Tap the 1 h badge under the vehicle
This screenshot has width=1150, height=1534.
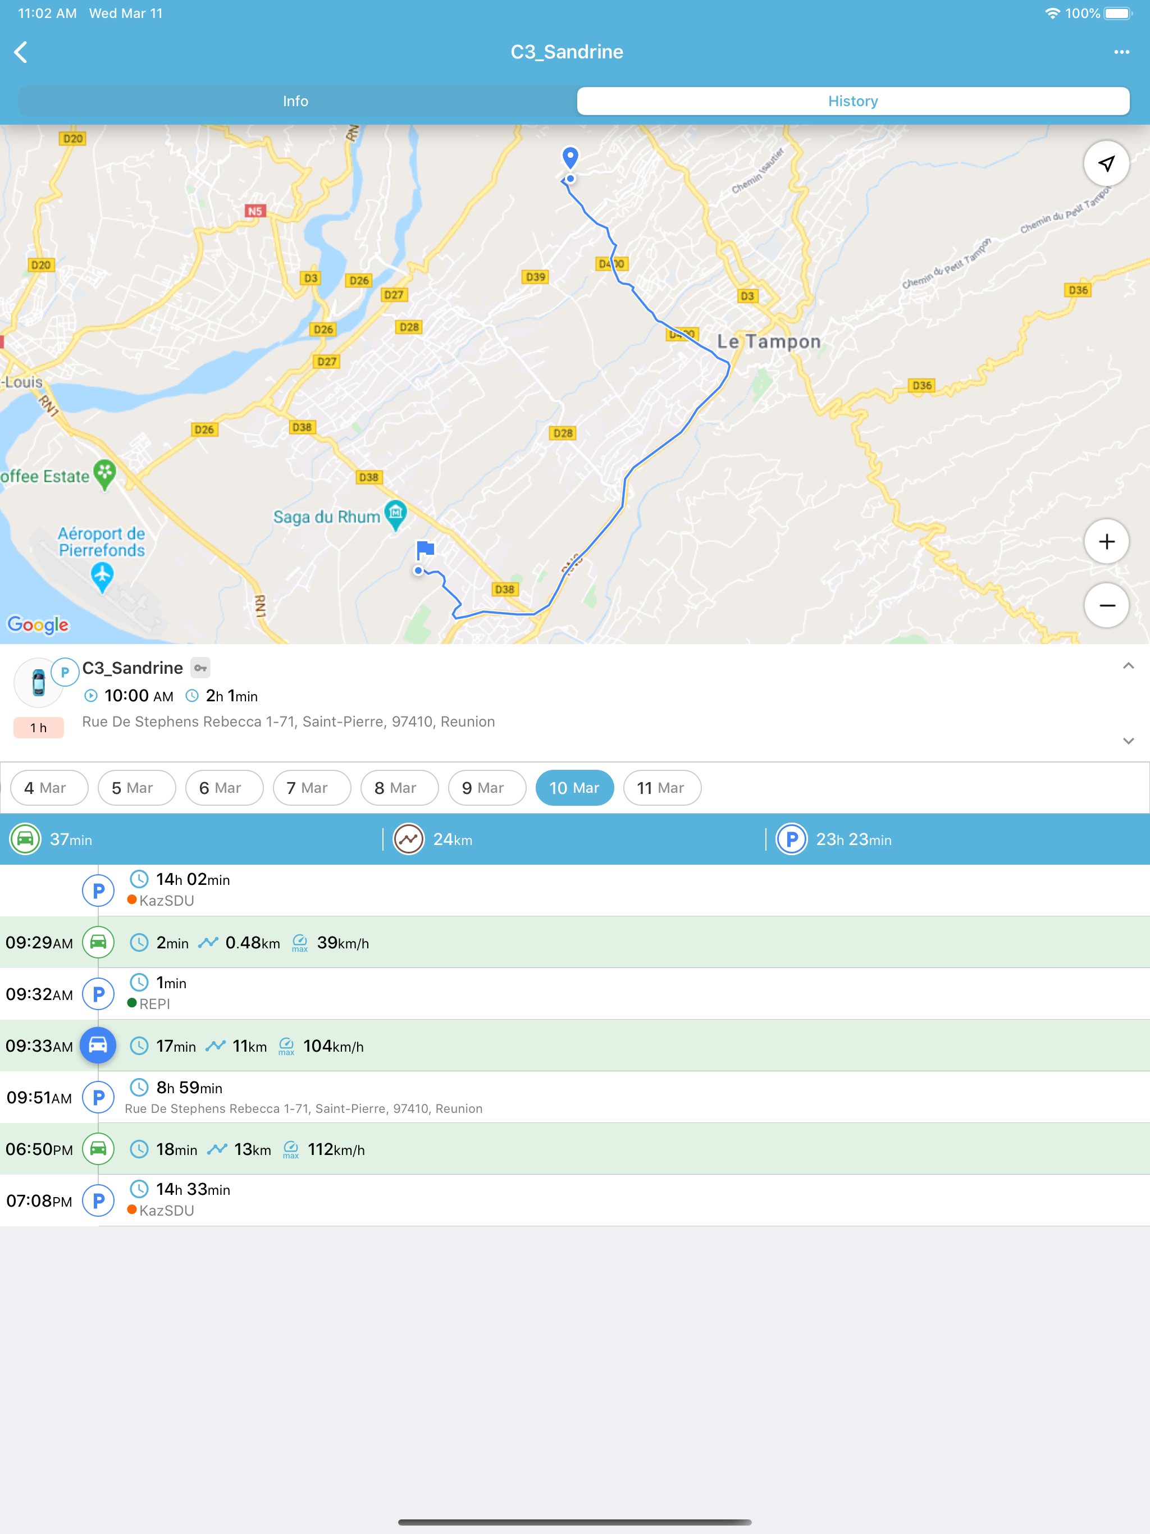(x=39, y=728)
